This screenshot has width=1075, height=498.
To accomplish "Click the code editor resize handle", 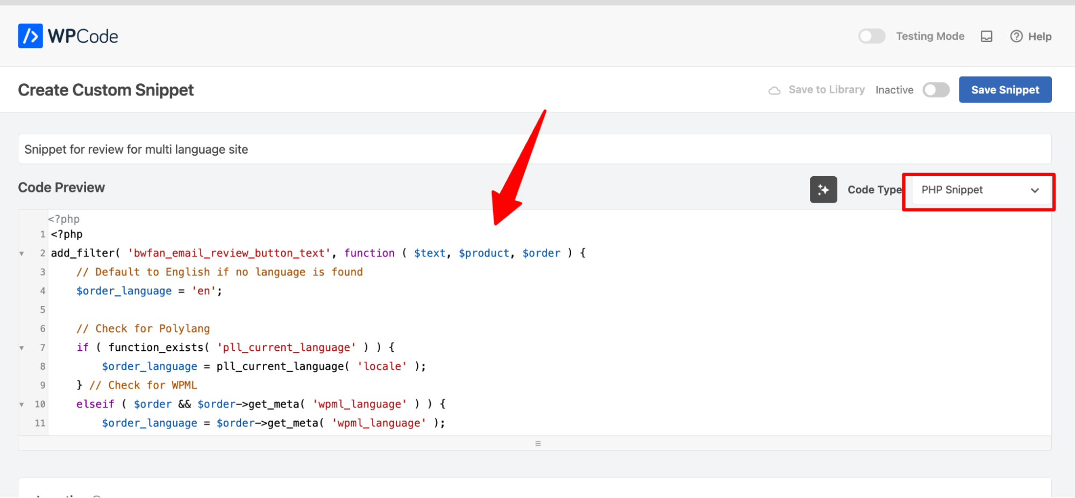I will click(x=538, y=443).
